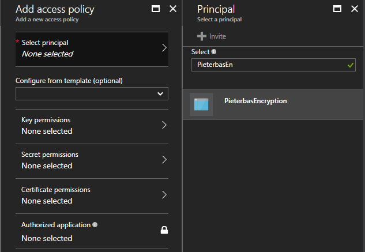This screenshot has height=252, width=365.
Task: Click the info icon next to Select label
Action: (214, 52)
